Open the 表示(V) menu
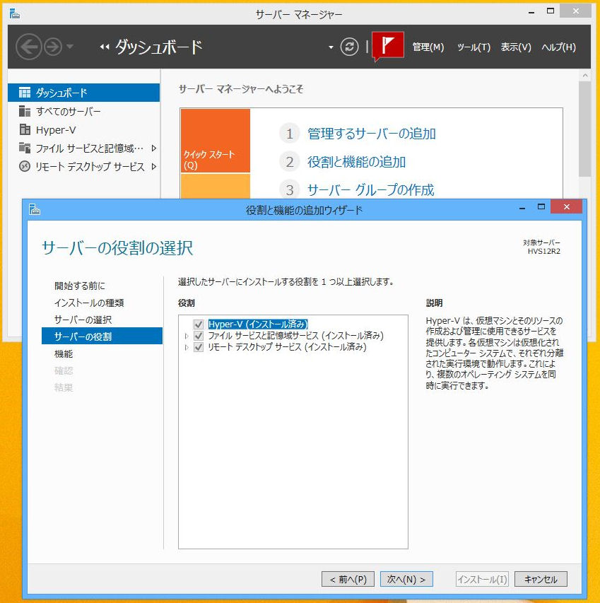The image size is (600, 603). tap(516, 47)
